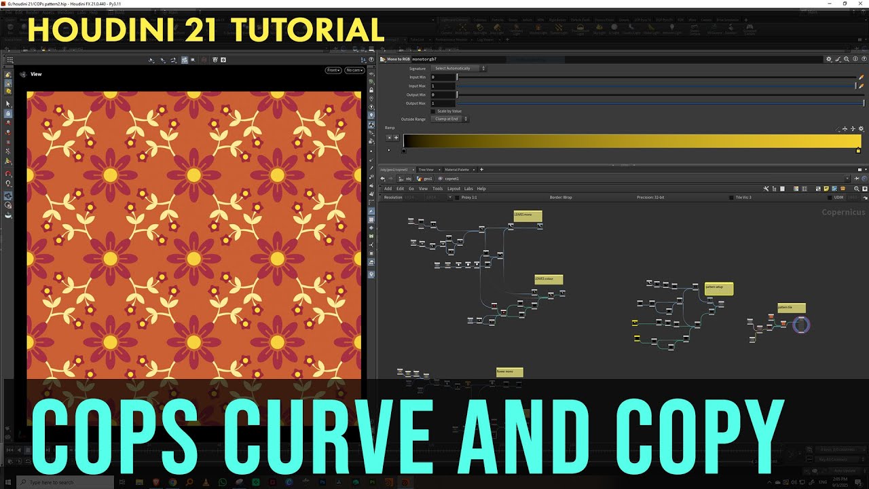Open the Front viewport view dropdown

[333, 70]
